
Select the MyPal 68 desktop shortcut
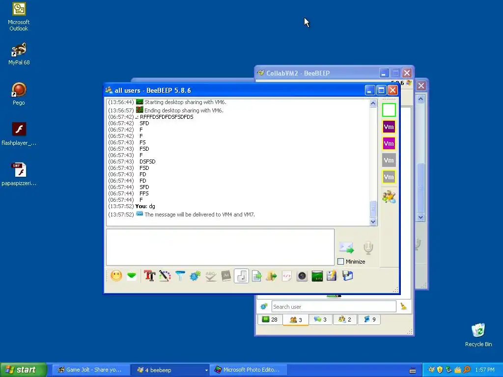click(x=19, y=54)
